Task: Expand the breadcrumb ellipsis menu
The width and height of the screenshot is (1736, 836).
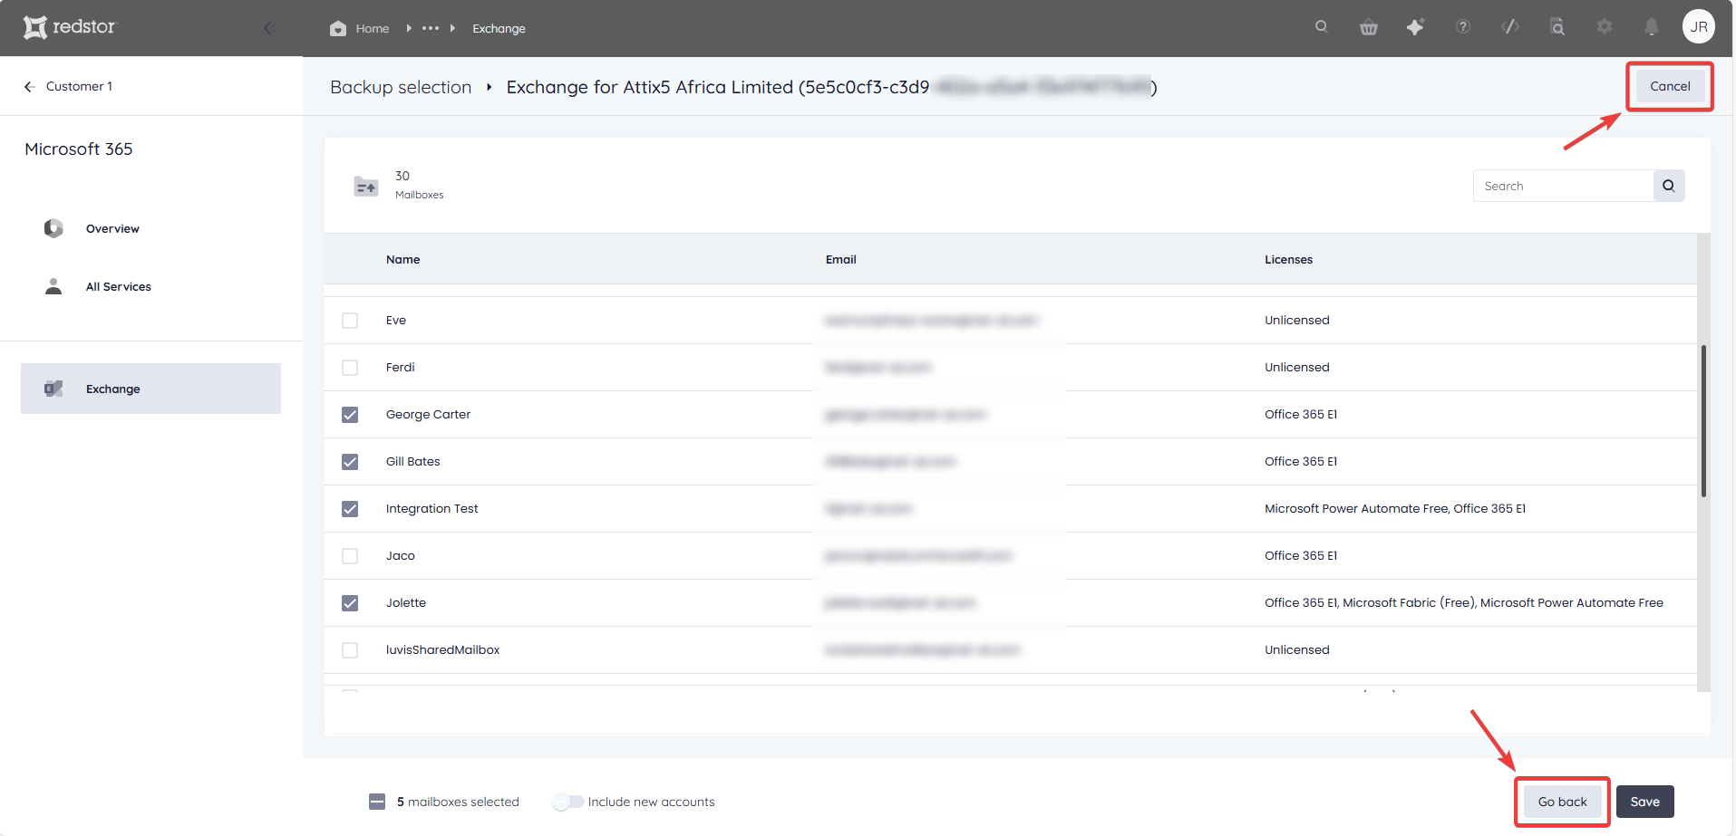Action: [431, 28]
